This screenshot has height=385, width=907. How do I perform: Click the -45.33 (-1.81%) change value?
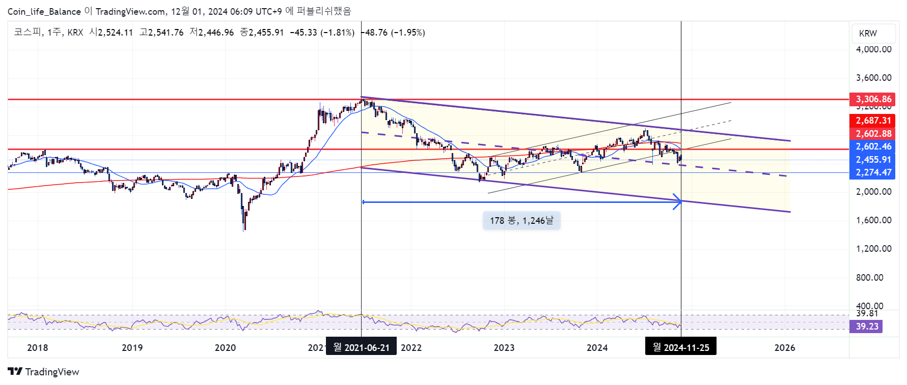[x=322, y=33]
